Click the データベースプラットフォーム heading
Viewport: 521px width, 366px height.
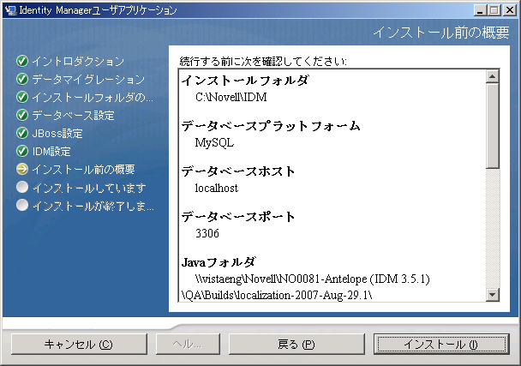click(x=271, y=126)
